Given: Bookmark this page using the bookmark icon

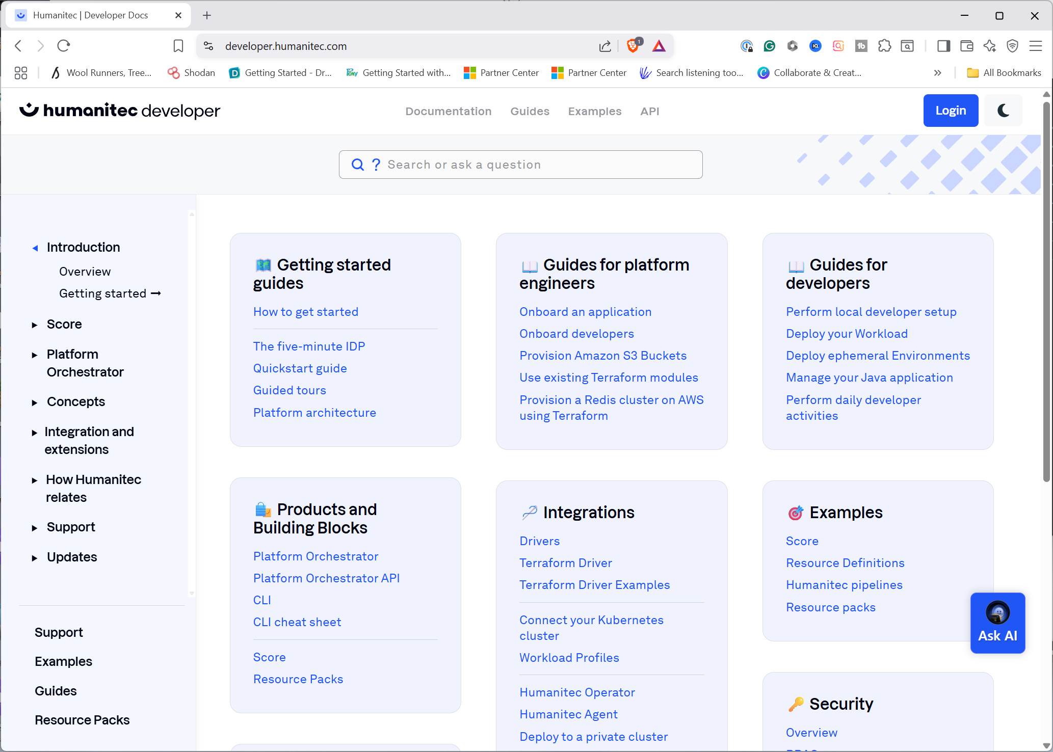Looking at the screenshot, I should [178, 46].
